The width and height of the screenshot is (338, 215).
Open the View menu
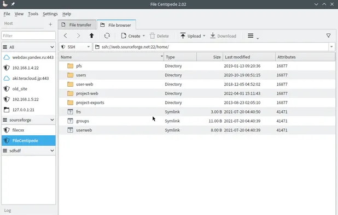pos(19,14)
